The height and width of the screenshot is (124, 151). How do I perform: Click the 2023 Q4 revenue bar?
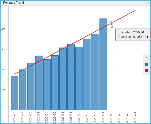point(71,77)
